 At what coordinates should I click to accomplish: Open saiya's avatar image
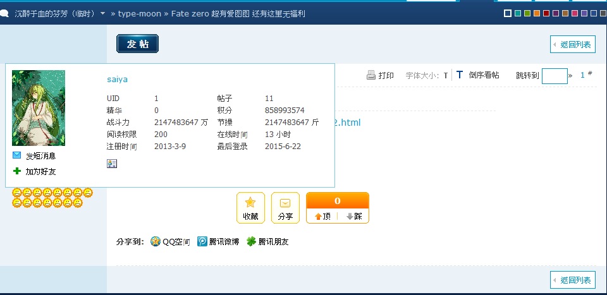click(39, 108)
